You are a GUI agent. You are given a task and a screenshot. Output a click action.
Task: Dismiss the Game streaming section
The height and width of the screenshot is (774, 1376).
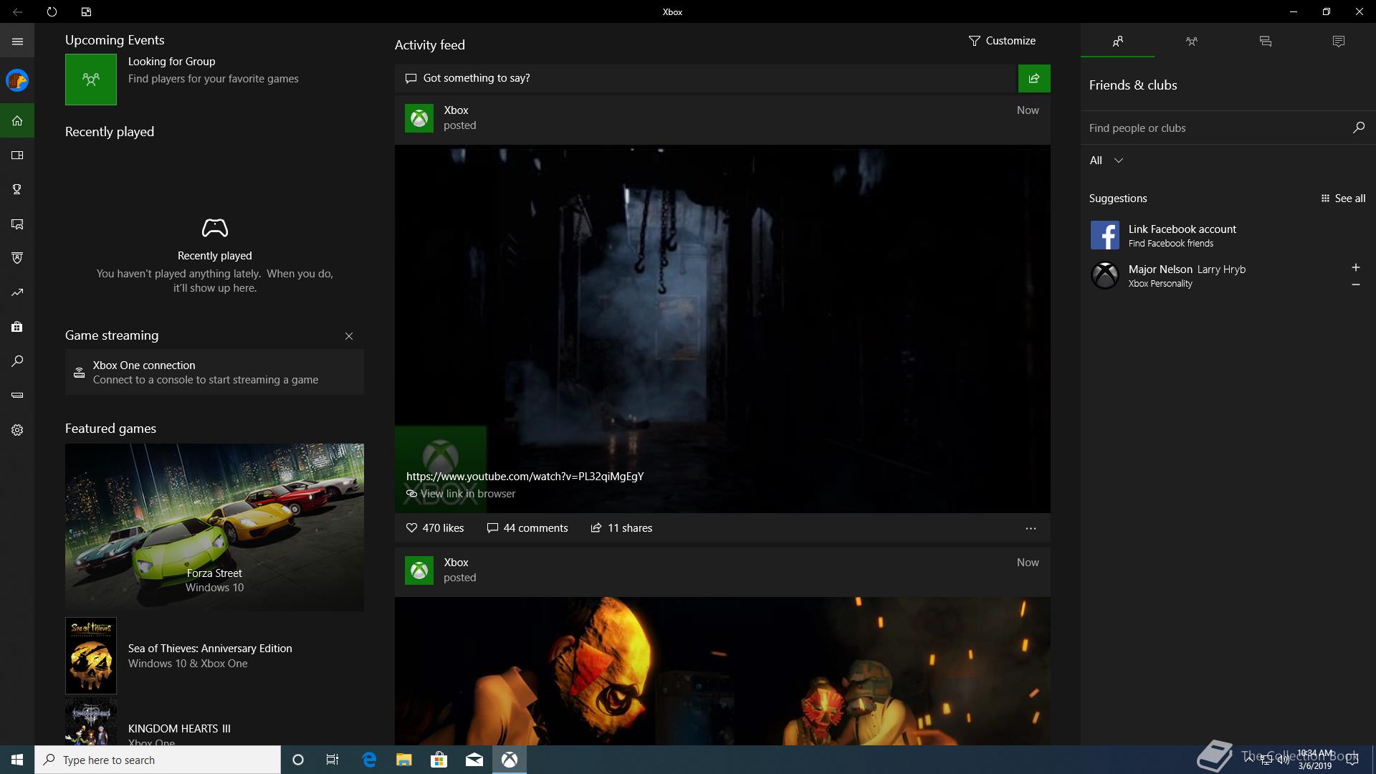point(349,336)
